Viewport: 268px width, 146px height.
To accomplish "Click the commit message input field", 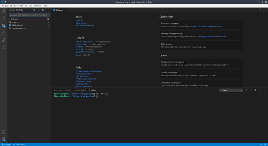I will (29, 15).
